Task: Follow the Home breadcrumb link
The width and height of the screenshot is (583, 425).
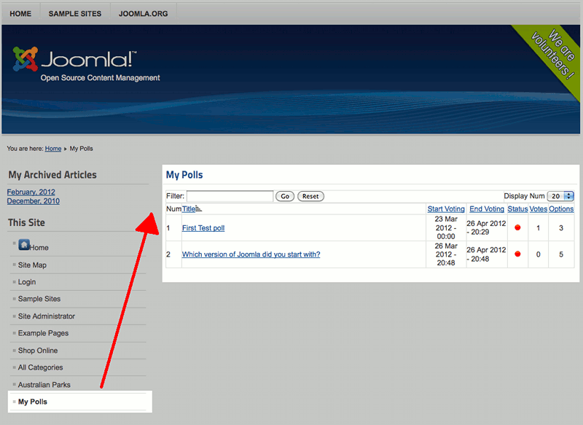Action: [x=53, y=149]
